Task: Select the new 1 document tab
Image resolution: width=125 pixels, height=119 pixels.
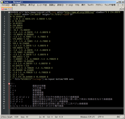Action: tap(6, 9)
